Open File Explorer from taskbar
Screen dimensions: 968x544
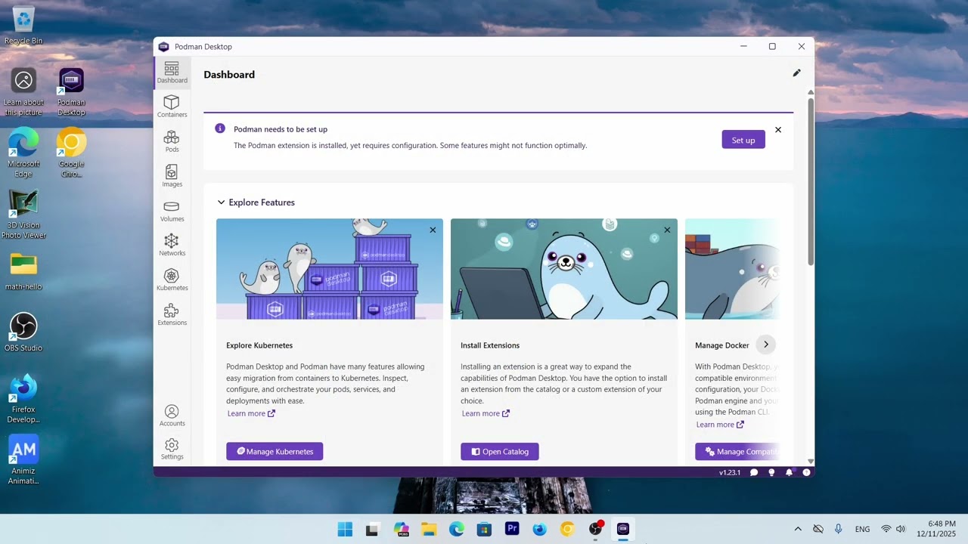pyautogui.click(x=429, y=529)
